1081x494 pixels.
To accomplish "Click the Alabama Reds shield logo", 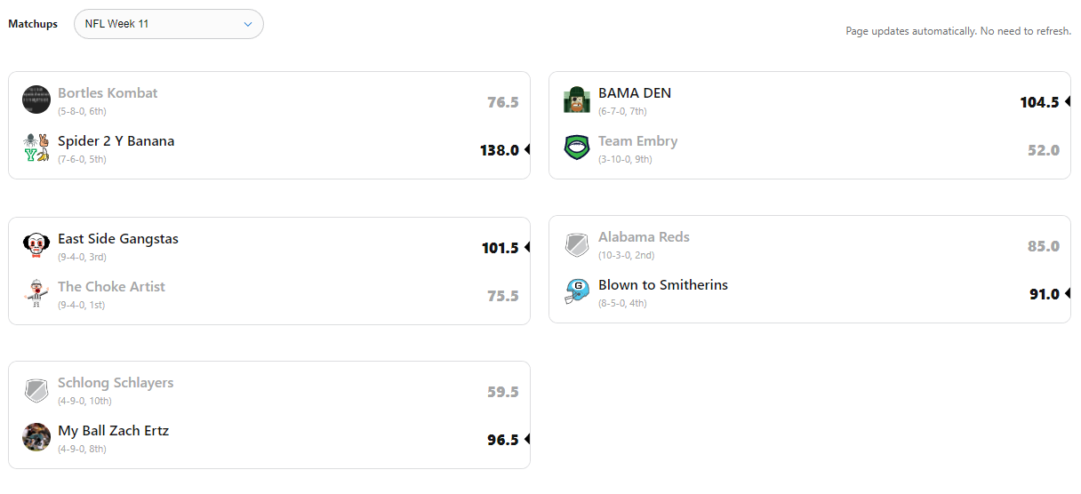I will pyautogui.click(x=577, y=243).
